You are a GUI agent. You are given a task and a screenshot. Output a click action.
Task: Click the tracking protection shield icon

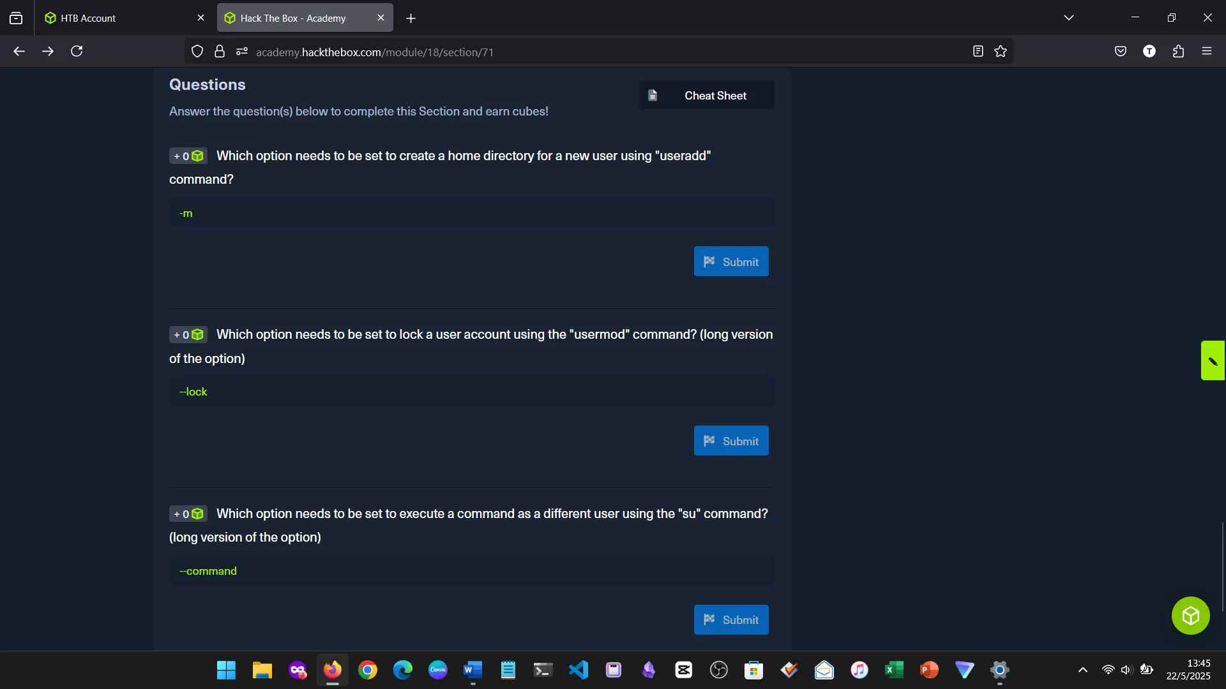(x=197, y=52)
